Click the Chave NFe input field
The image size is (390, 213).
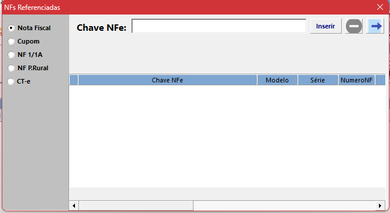click(x=219, y=26)
